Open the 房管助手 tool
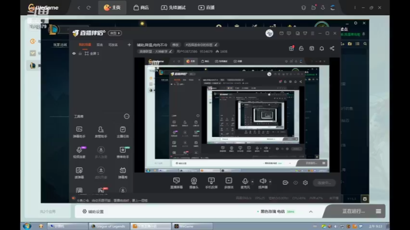Viewport: 410px width, 230px height. (x=100, y=132)
